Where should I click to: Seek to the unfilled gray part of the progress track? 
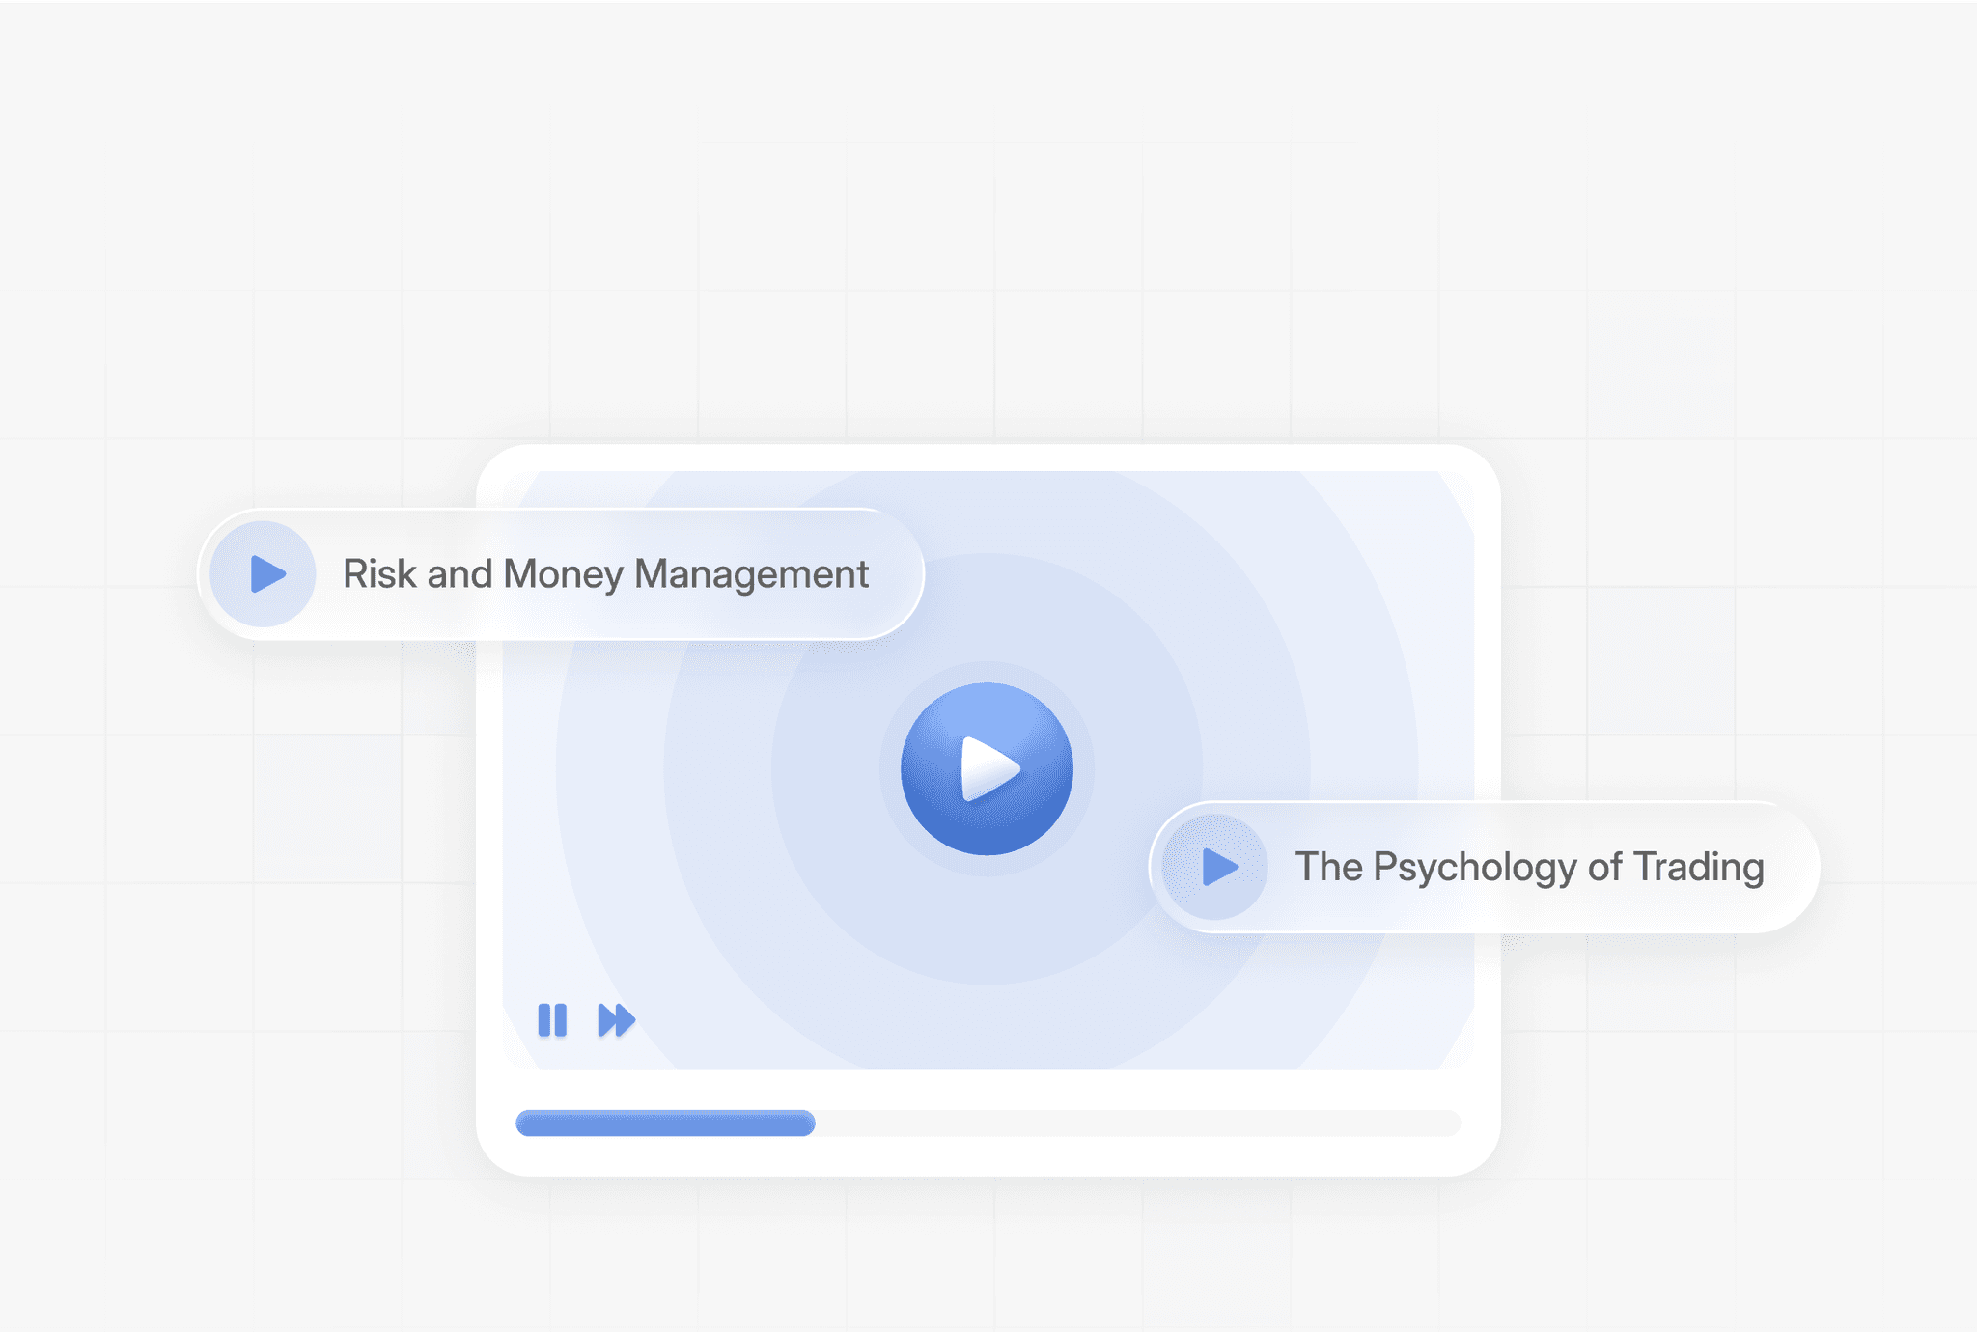[1139, 1123]
